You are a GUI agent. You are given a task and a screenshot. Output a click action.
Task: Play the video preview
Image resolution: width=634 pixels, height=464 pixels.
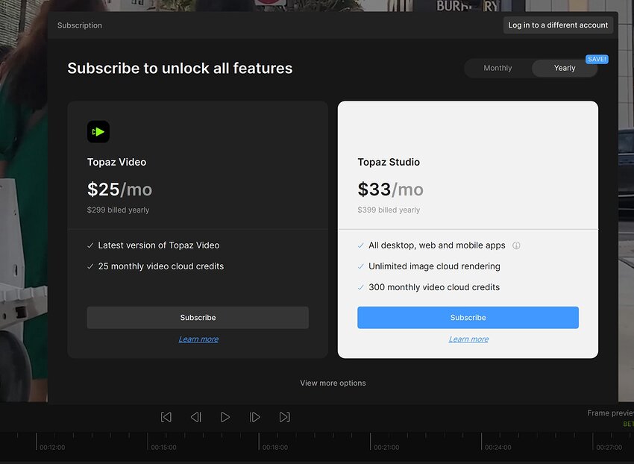tap(225, 417)
